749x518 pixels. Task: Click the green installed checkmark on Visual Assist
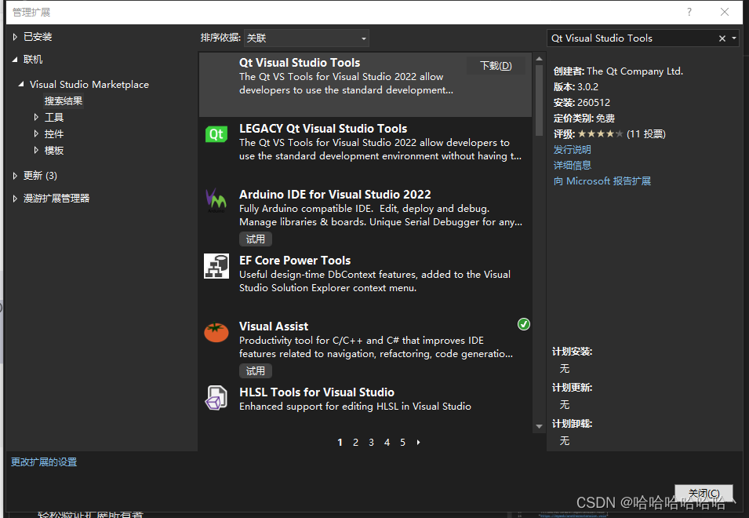[x=524, y=324]
